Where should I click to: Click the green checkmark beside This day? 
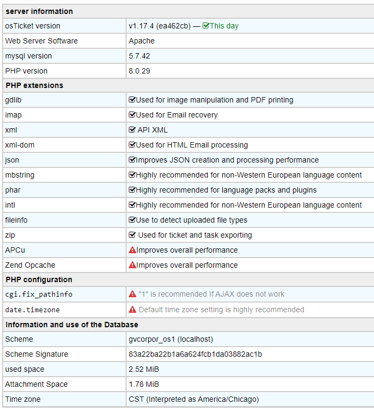click(206, 26)
